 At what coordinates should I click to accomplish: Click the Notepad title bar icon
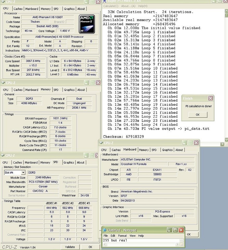105,230
